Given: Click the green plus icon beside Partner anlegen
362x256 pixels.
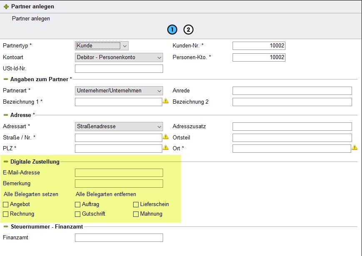Looking at the screenshot, I should 6,7.
